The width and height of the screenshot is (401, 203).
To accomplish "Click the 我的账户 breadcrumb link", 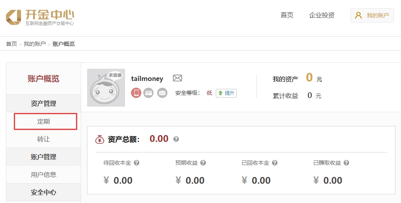I will (34, 44).
